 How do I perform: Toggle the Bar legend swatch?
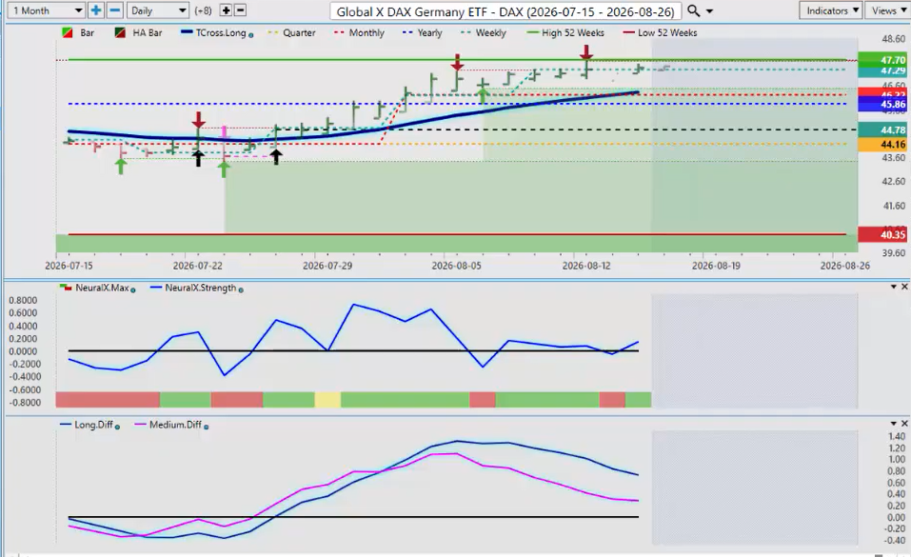(x=68, y=33)
